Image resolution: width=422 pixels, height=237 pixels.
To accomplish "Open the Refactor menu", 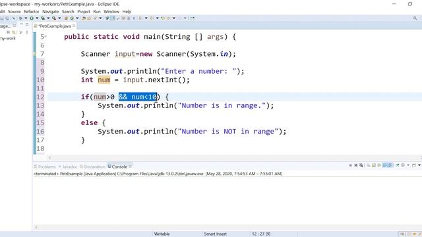I will (x=31, y=12).
